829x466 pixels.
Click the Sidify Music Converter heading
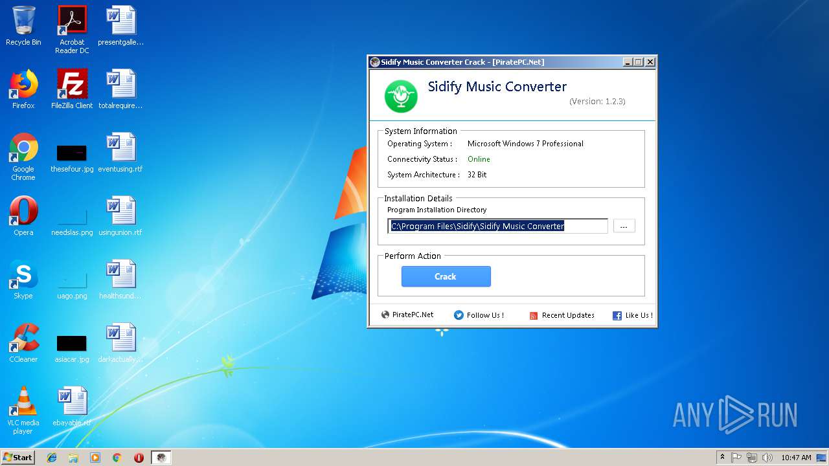pyautogui.click(x=497, y=87)
